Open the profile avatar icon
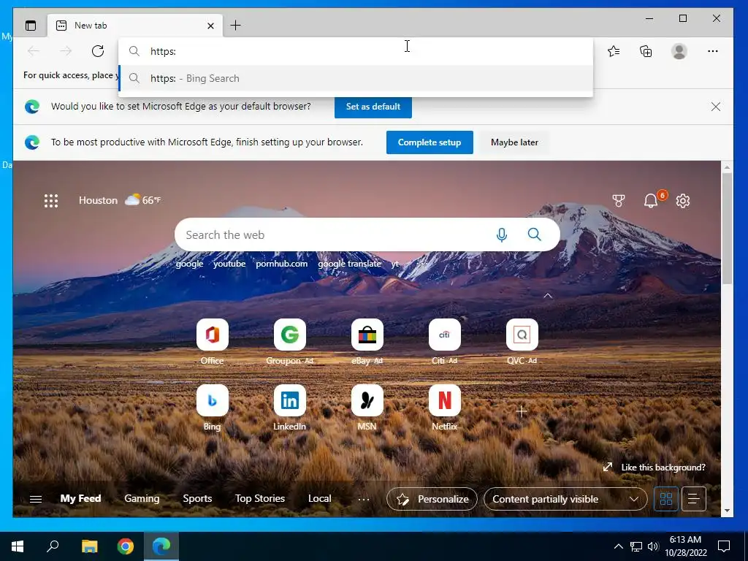The height and width of the screenshot is (561, 748). pyautogui.click(x=679, y=51)
